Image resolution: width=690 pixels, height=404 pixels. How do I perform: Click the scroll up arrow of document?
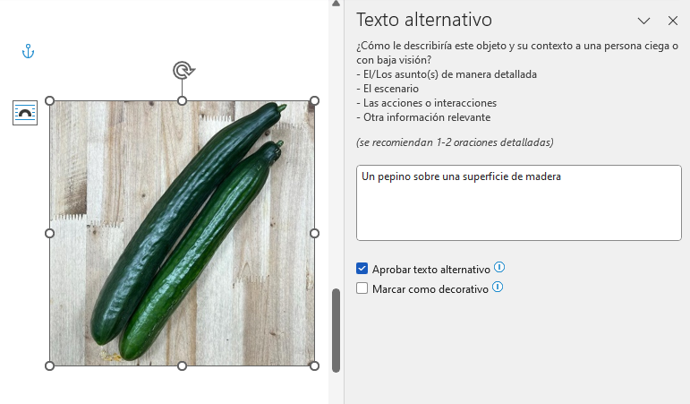(x=336, y=4)
